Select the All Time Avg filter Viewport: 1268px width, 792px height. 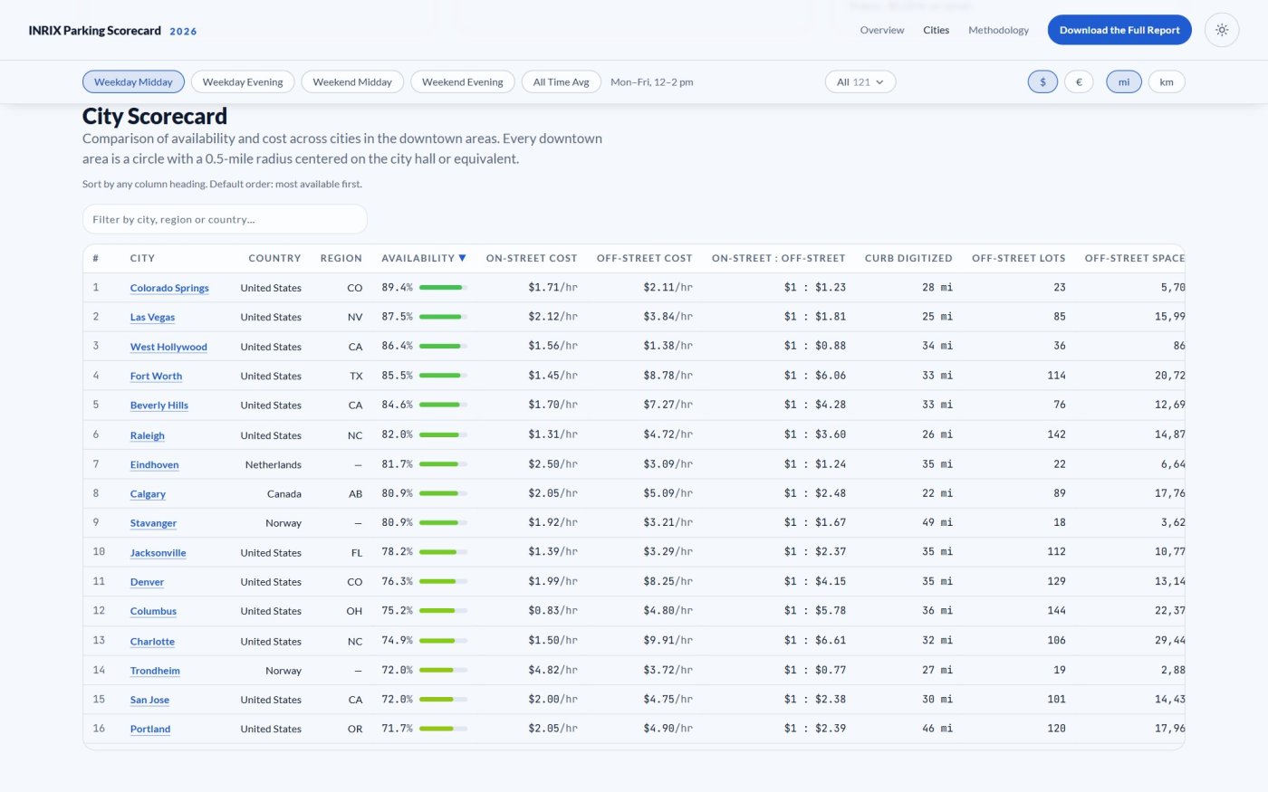(562, 81)
